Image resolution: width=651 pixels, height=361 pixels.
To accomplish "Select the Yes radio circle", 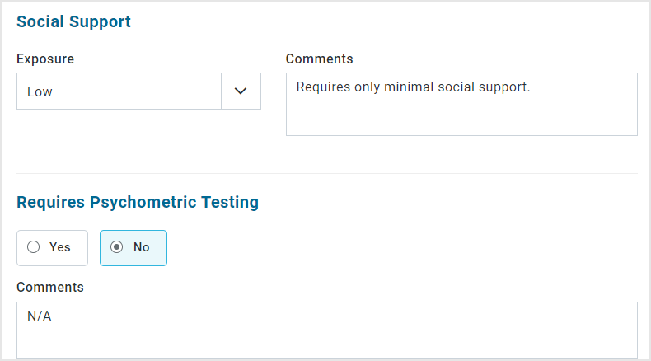I will [34, 247].
